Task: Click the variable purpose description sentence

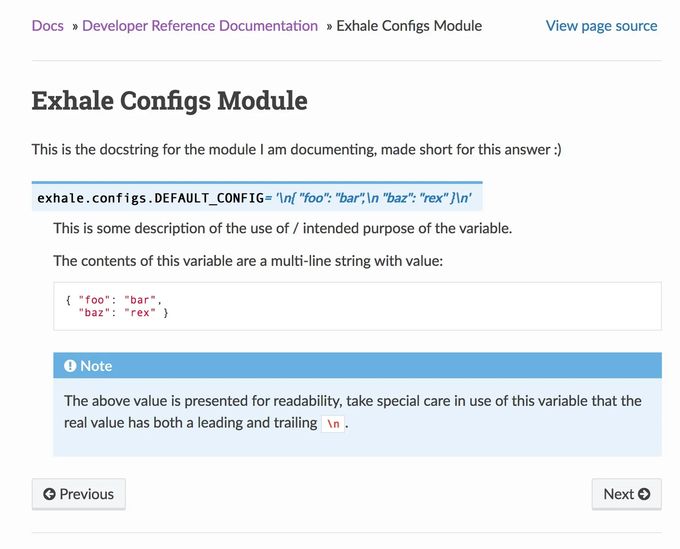Action: click(x=283, y=228)
